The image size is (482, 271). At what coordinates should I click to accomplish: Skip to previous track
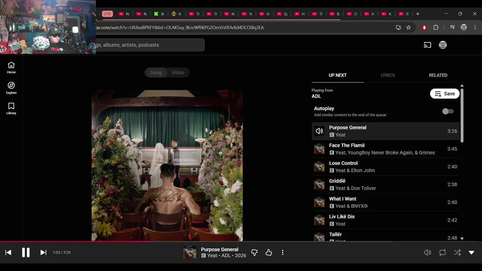coord(8,253)
